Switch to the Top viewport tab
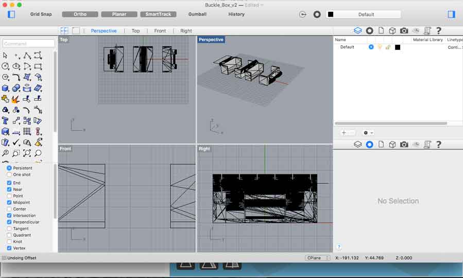The height and width of the screenshot is (278, 463). (x=135, y=31)
